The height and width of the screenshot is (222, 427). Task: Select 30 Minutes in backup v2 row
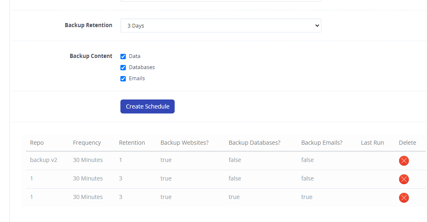(88, 160)
